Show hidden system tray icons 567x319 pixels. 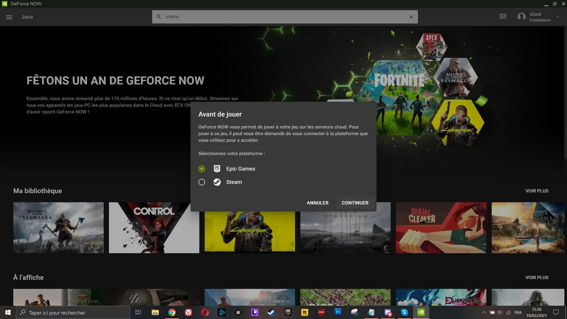tap(484, 312)
